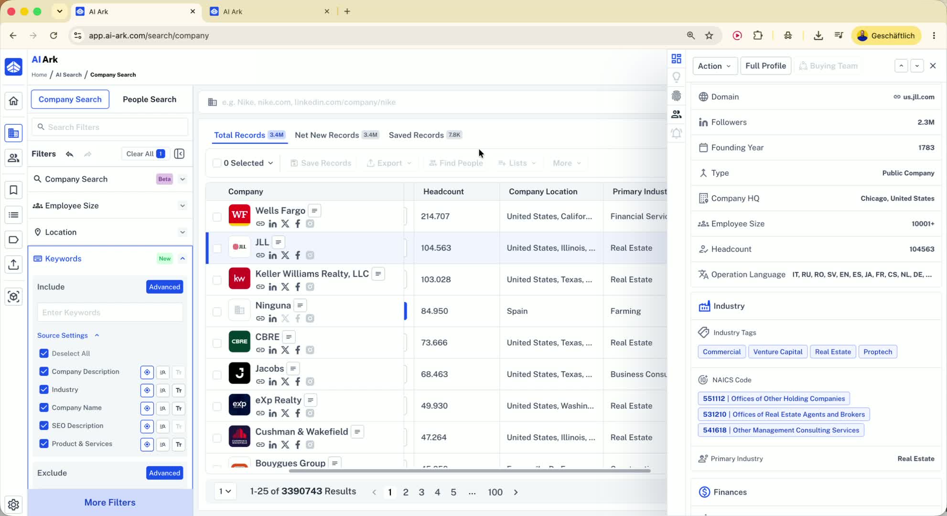This screenshot has height=516, width=947.
Task: Click the note icon beside Jacobs
Action: 293,368
